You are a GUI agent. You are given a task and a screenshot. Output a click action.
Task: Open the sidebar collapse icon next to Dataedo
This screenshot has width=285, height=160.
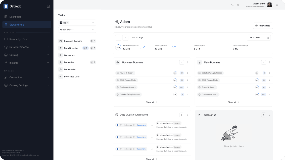pos(48,6)
